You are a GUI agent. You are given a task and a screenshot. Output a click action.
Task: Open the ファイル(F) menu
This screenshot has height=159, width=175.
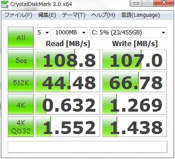19,15
